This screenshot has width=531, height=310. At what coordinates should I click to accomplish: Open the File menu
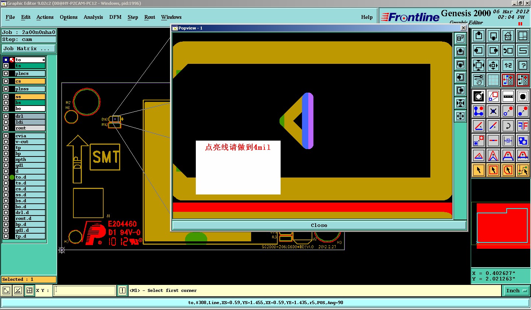10,17
